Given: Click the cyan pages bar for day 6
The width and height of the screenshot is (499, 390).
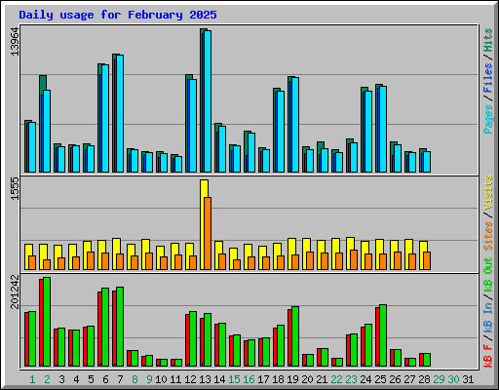Looking at the screenshot, I should click(x=105, y=118).
